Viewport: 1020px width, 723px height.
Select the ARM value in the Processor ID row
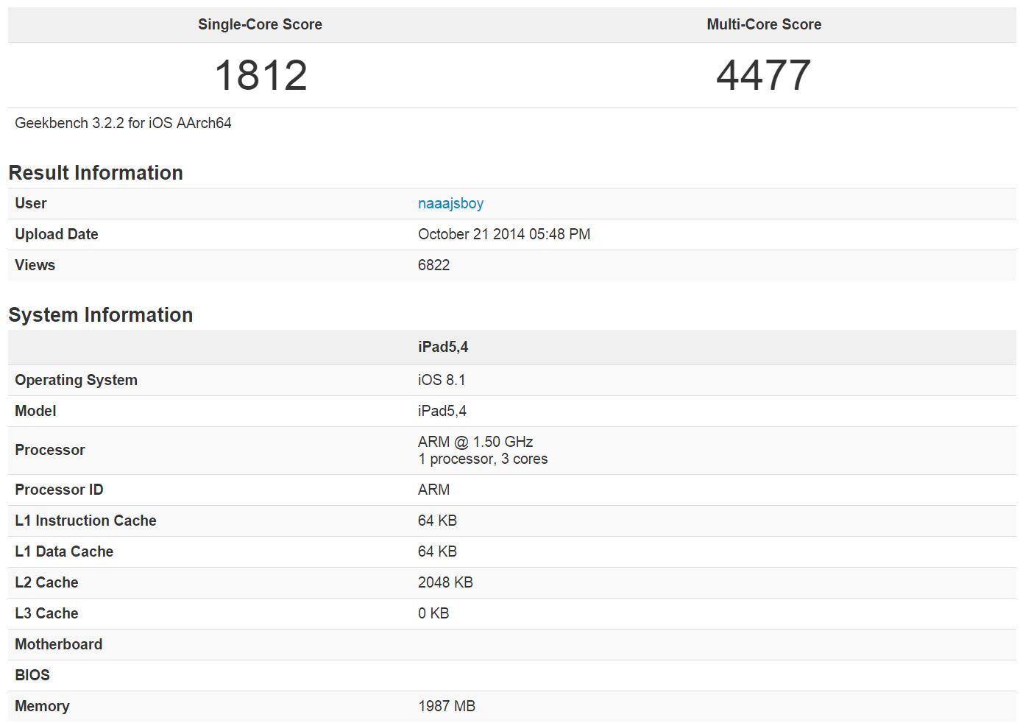[433, 490]
